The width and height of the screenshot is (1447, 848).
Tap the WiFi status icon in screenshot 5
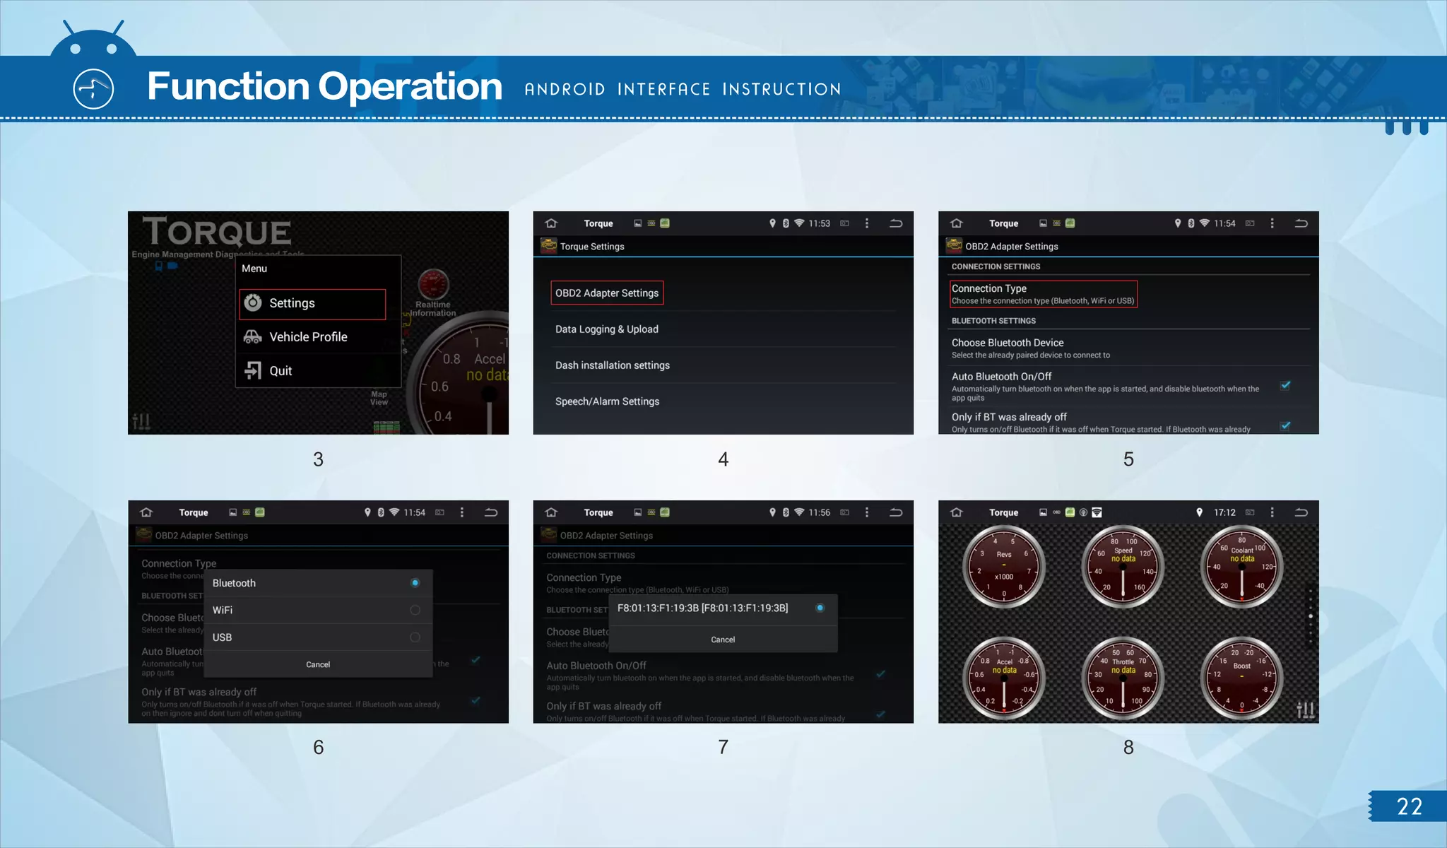coord(1205,223)
